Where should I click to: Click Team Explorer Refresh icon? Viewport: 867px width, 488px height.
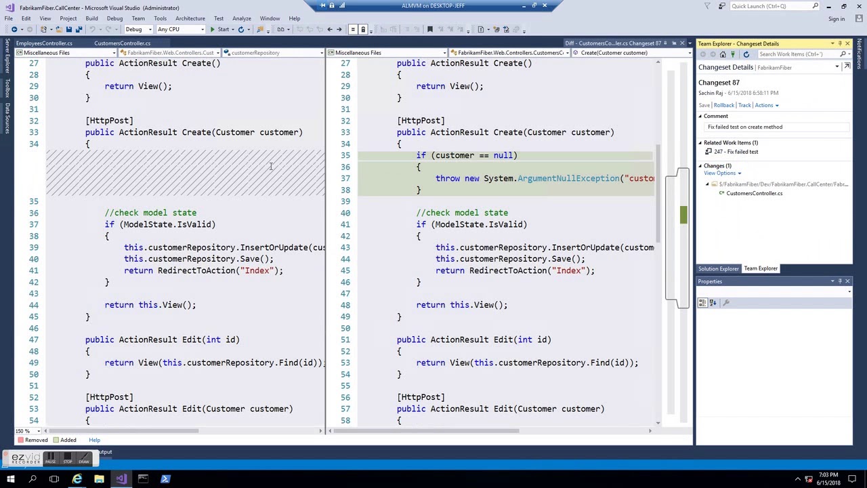tap(746, 54)
